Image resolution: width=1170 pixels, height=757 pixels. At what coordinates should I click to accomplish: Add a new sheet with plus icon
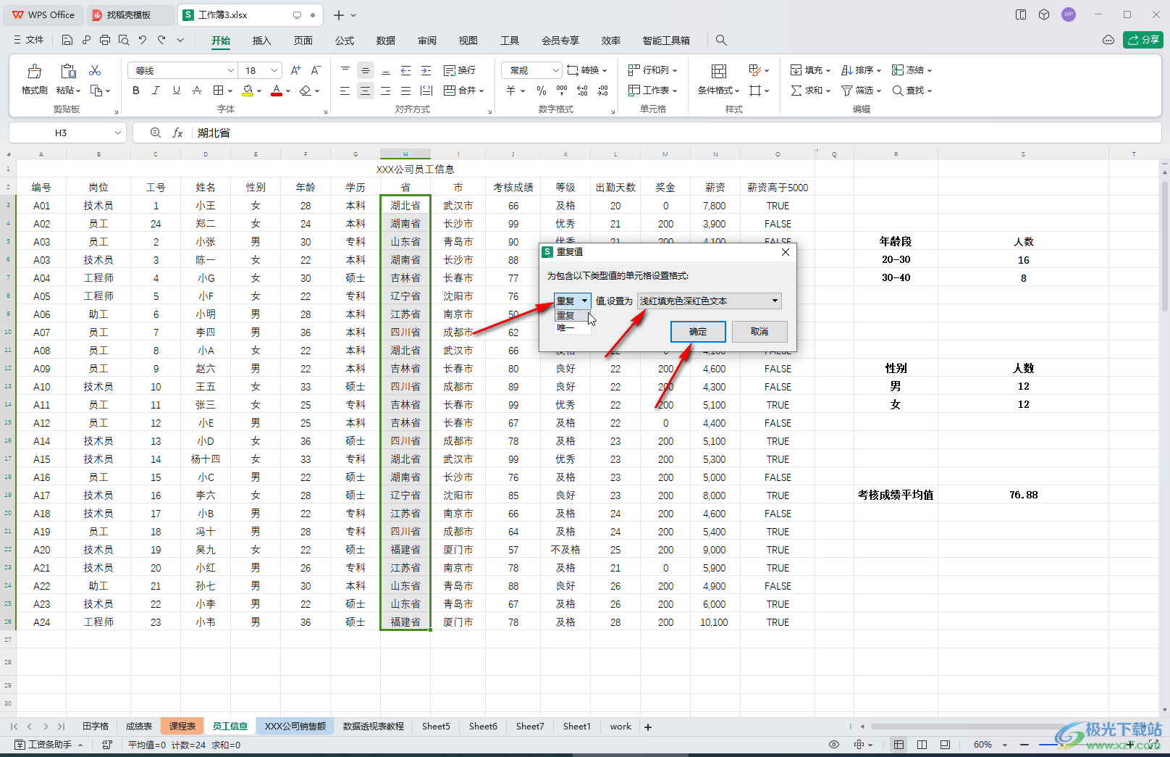pyautogui.click(x=648, y=727)
